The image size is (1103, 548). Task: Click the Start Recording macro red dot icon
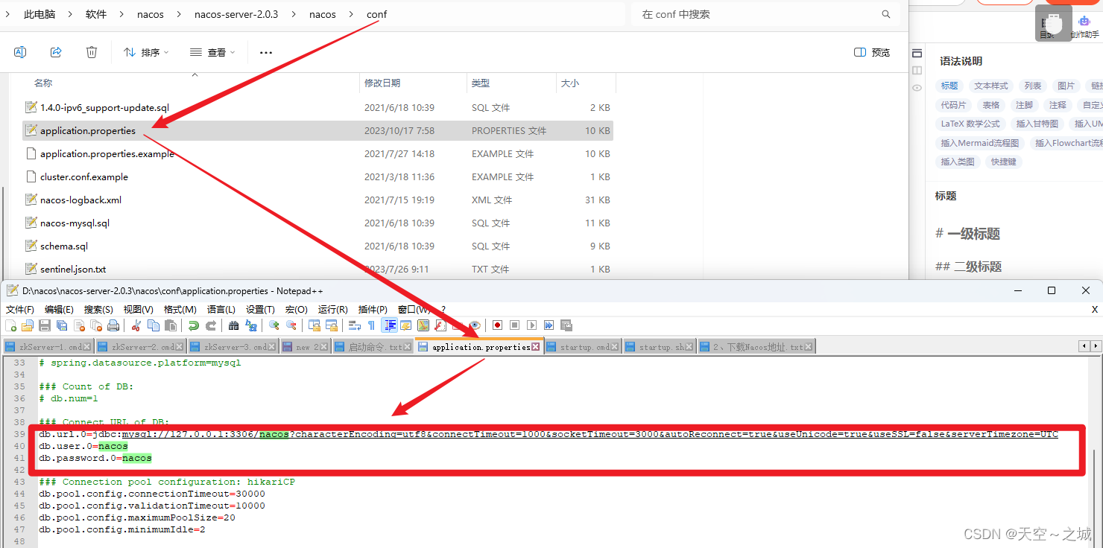click(497, 325)
